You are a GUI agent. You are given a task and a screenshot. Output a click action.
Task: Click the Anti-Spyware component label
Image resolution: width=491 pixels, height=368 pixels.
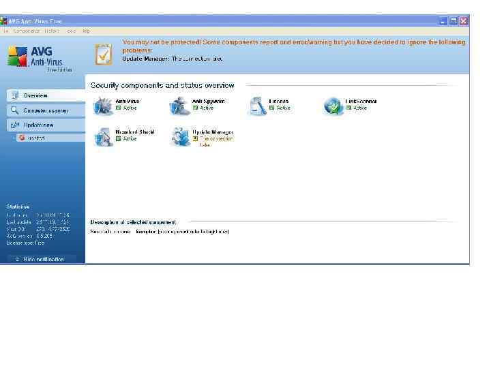(208, 101)
